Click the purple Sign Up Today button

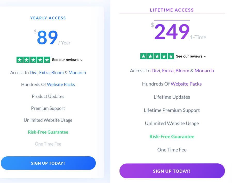[x=172, y=171]
